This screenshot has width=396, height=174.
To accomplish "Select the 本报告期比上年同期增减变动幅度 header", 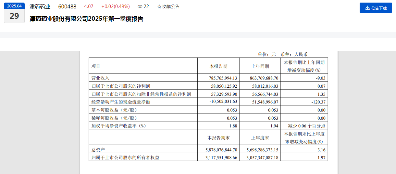I will pyautogui.click(x=304, y=66).
